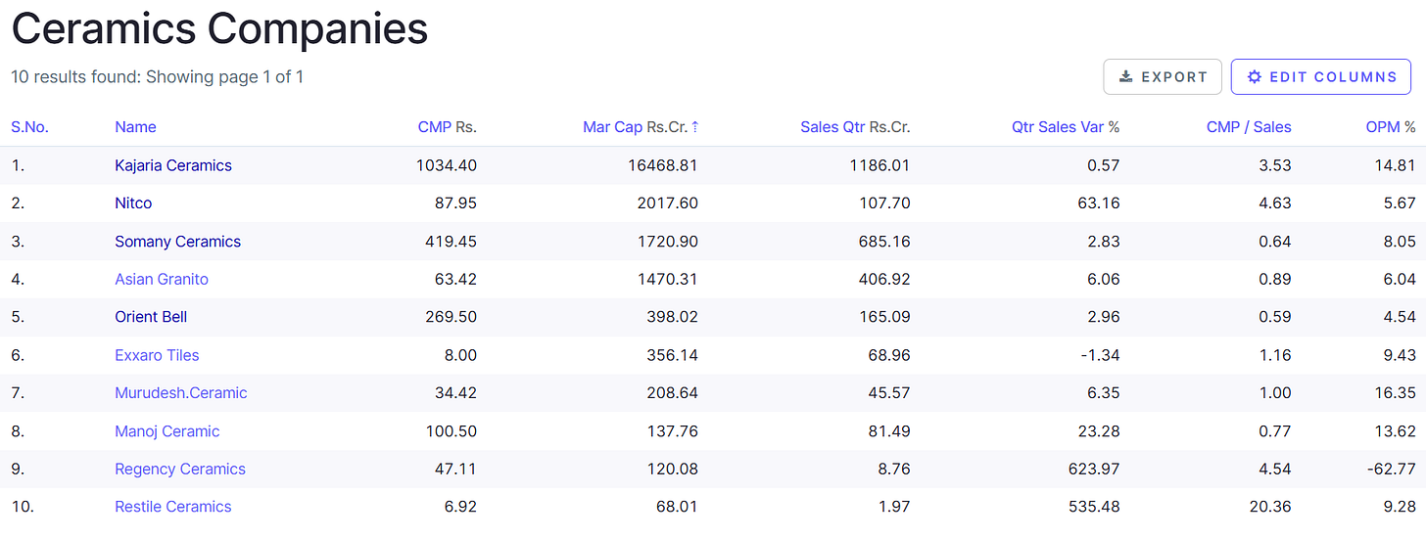
Task: Select Manoj Ceramic OPM 13.62
Action: click(1396, 431)
